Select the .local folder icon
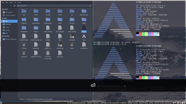The width and height of the screenshot is (186, 104). click(60, 11)
